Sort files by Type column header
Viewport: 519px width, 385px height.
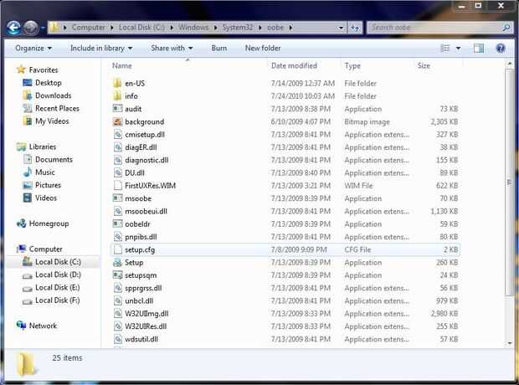pyautogui.click(x=352, y=66)
